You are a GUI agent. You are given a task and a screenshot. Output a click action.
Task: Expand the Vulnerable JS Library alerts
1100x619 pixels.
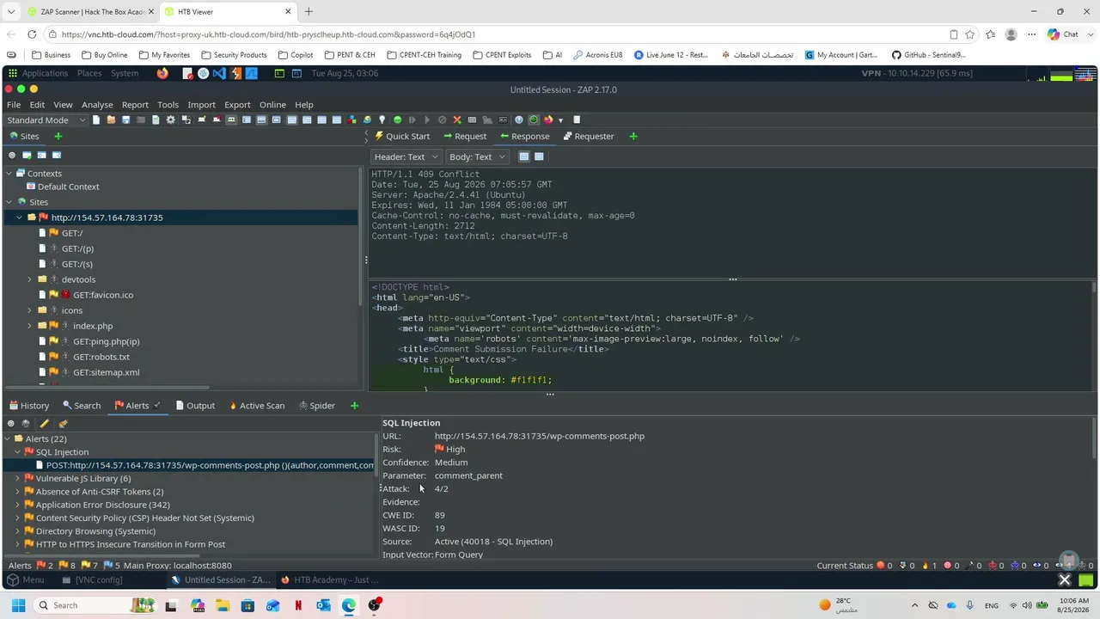pyautogui.click(x=18, y=479)
